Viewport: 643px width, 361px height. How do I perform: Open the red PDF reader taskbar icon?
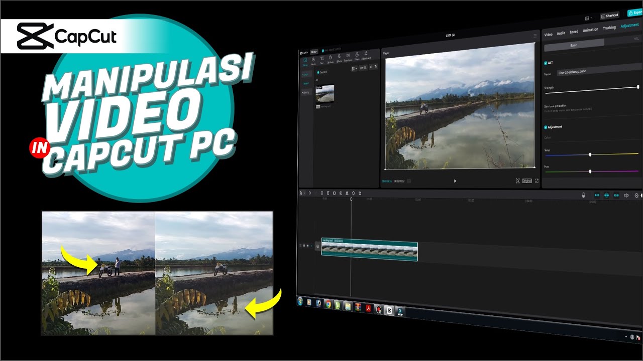368,308
